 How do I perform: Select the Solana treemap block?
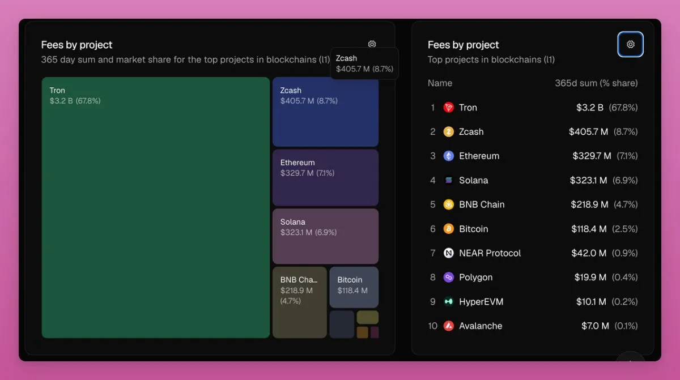point(325,236)
